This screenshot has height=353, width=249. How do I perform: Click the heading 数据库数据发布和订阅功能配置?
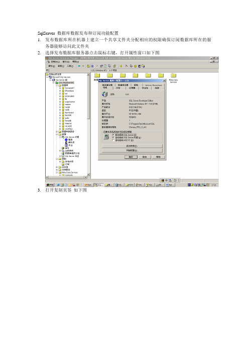[88, 33]
